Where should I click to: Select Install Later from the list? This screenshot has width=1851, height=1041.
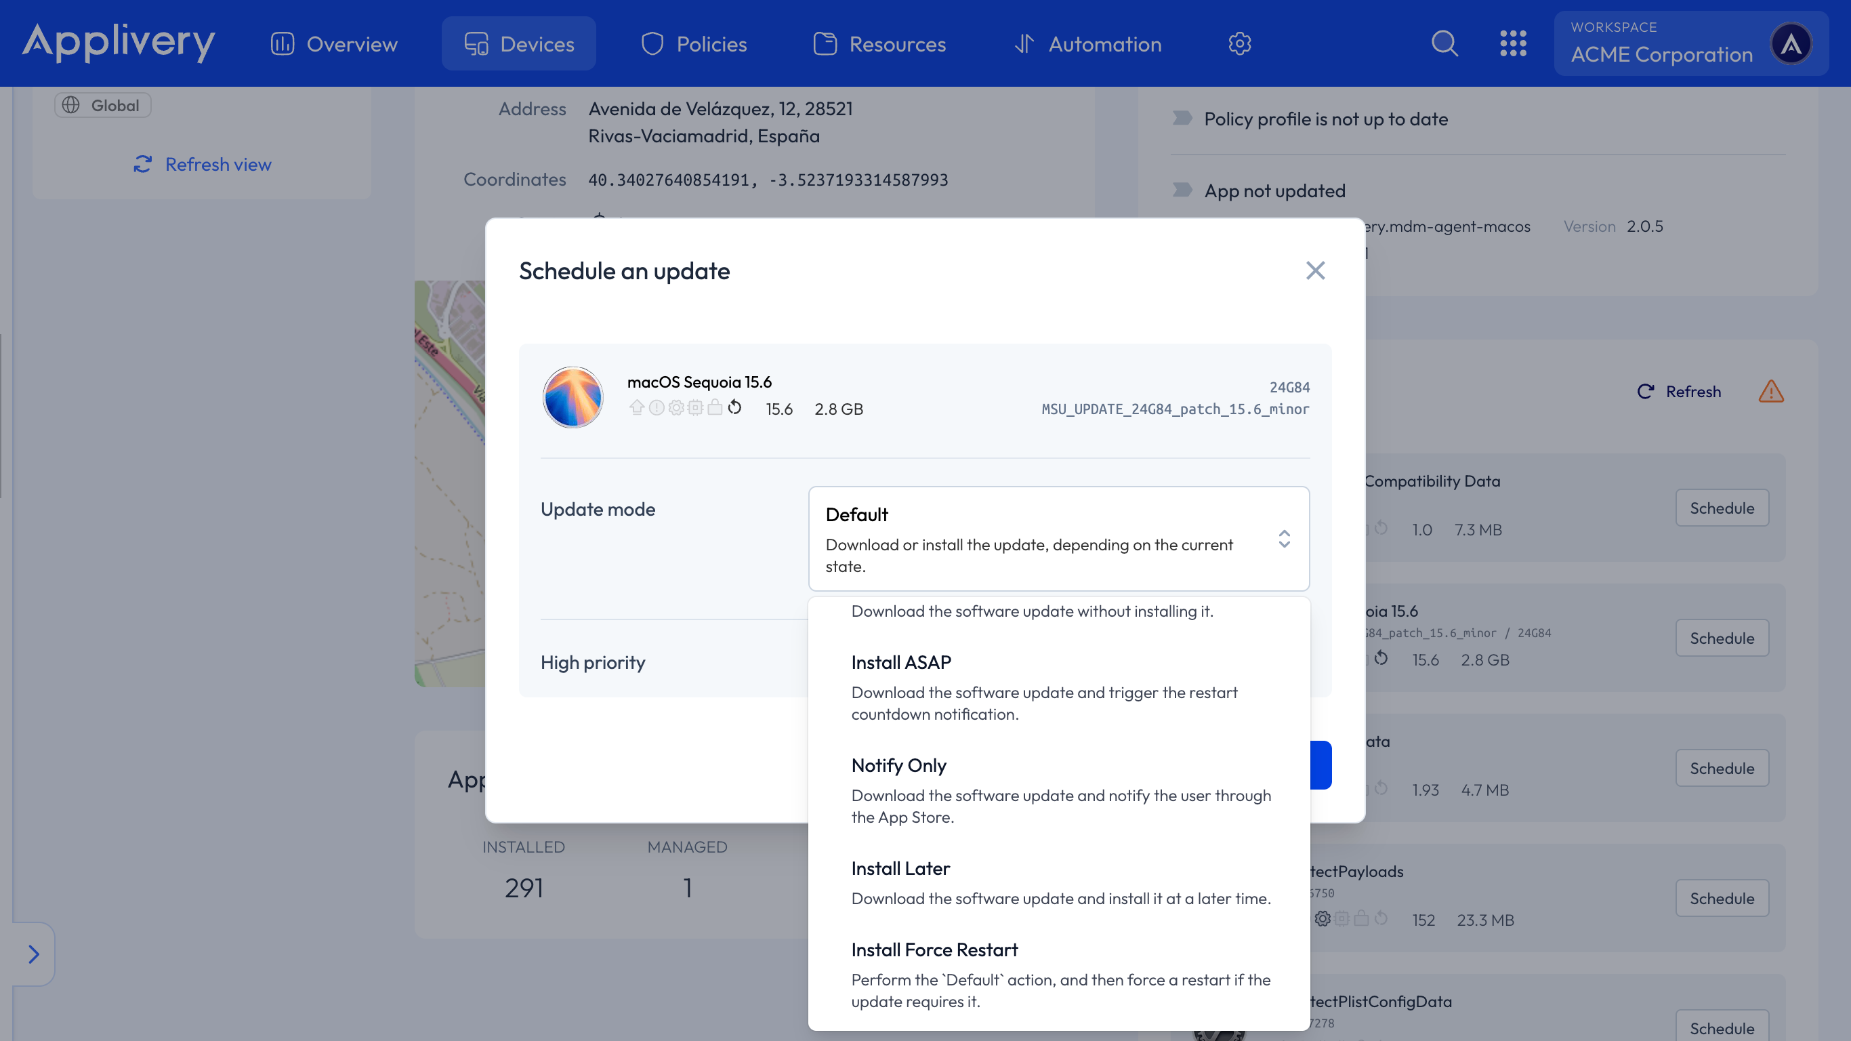pos(1058,883)
